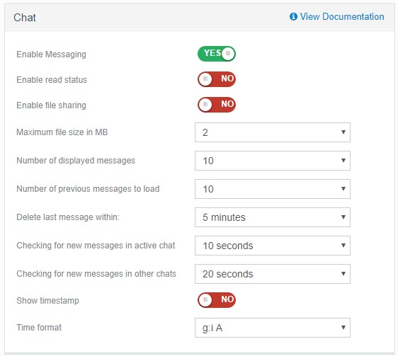Click the arrow on the g:i A select box
This screenshot has width=398, height=356.
343,327
